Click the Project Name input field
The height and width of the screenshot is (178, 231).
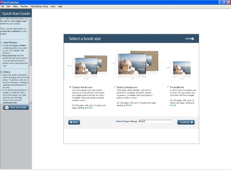pos(155,121)
